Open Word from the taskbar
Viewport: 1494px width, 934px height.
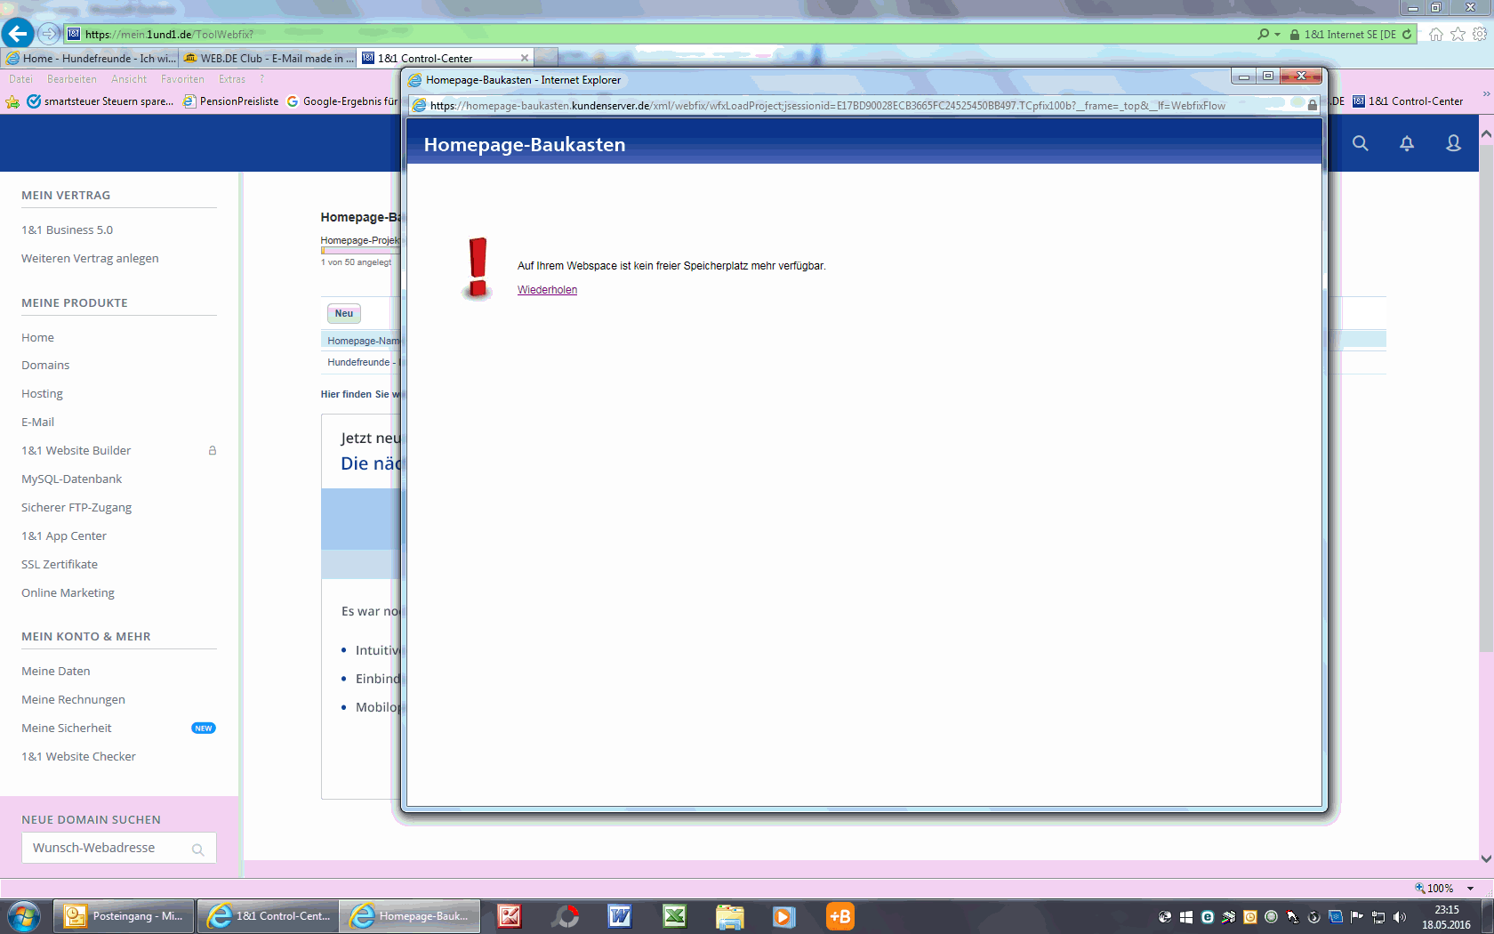[620, 916]
